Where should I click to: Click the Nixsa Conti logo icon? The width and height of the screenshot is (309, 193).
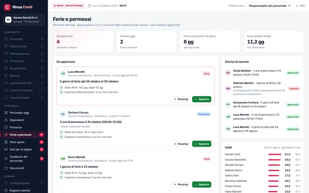tap(7, 7)
